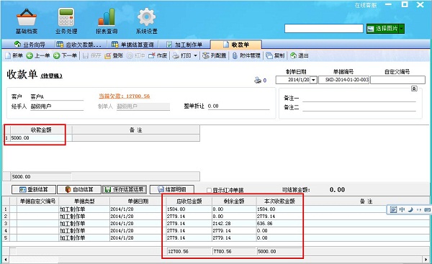Click the 备注二 input line

click(359, 107)
